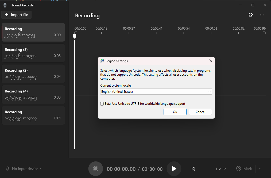This screenshot has width=271, height=178.
Task: Click the microphone icon in bottom bar
Action: (8, 169)
